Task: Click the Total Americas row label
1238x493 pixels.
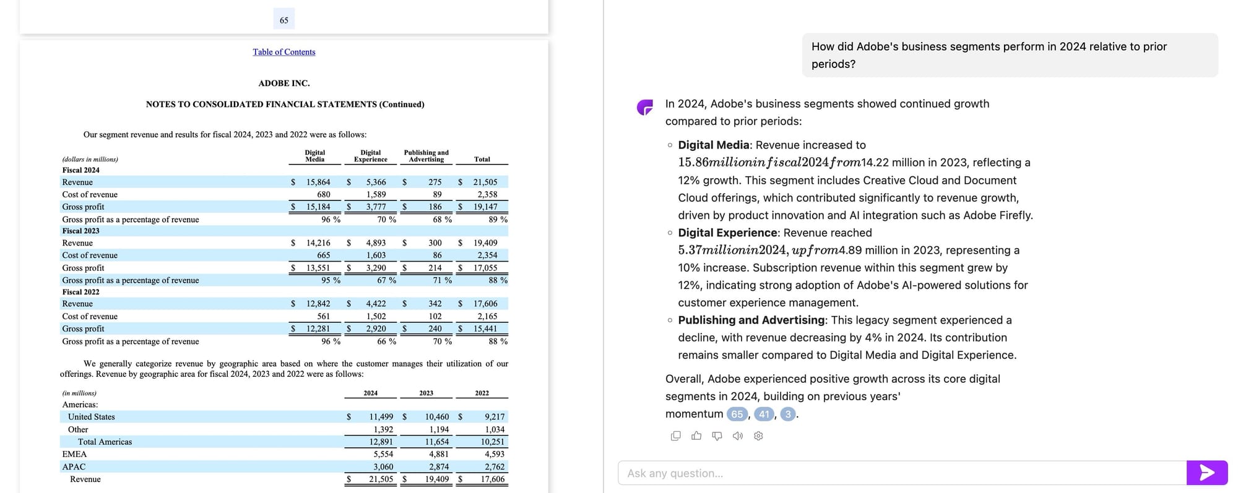Action: point(105,442)
